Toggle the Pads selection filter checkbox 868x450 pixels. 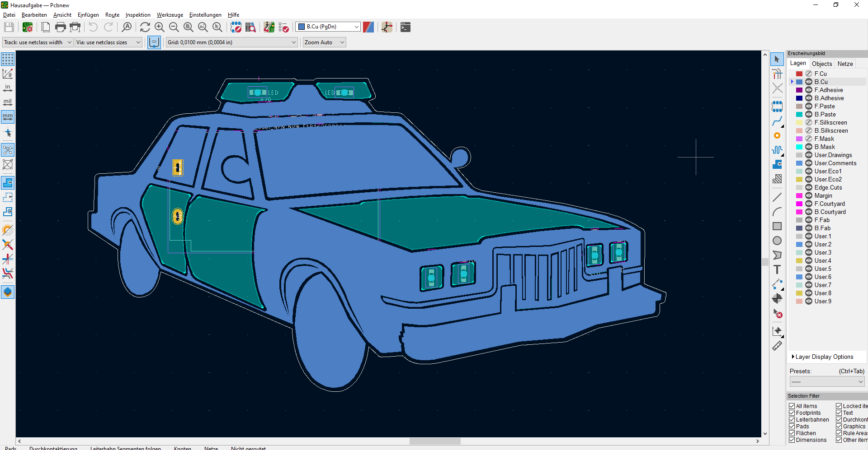pyautogui.click(x=792, y=427)
